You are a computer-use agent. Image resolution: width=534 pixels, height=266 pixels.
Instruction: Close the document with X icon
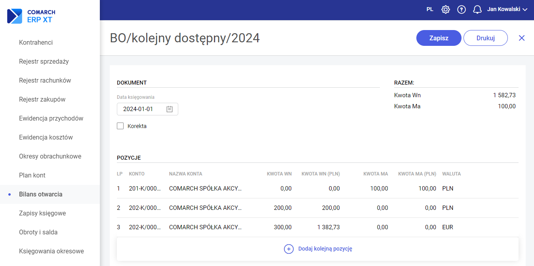(x=522, y=38)
